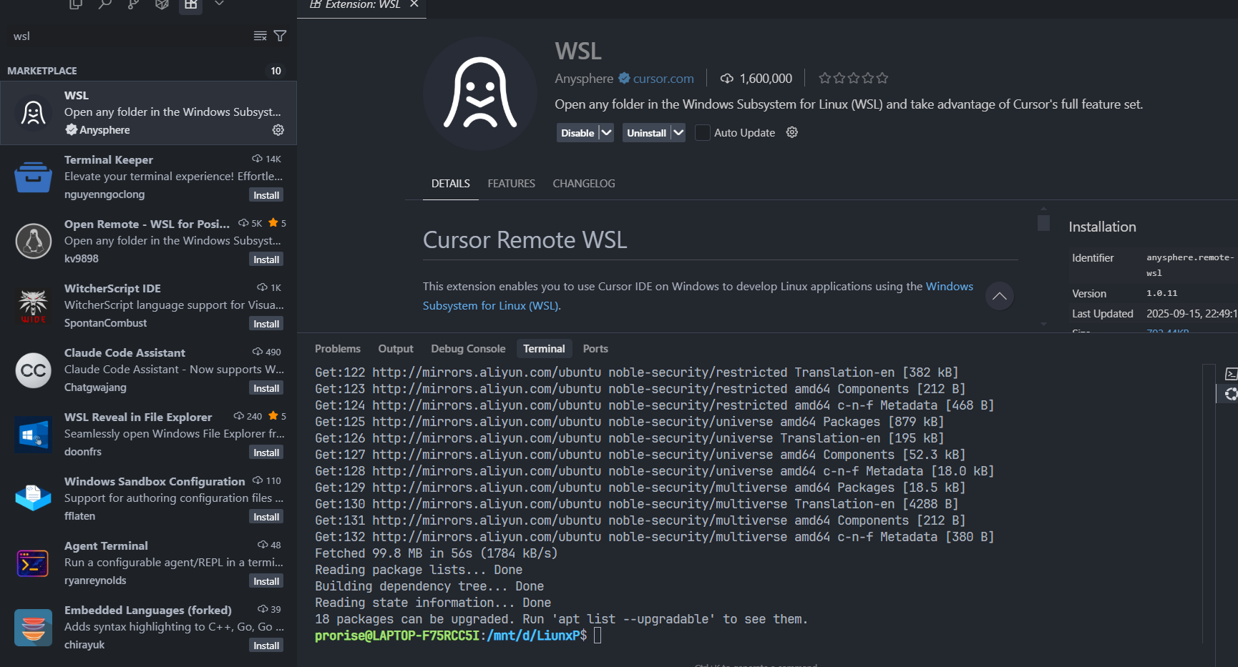The image size is (1238, 667).
Task: Clear the extension search results
Action: [x=260, y=36]
